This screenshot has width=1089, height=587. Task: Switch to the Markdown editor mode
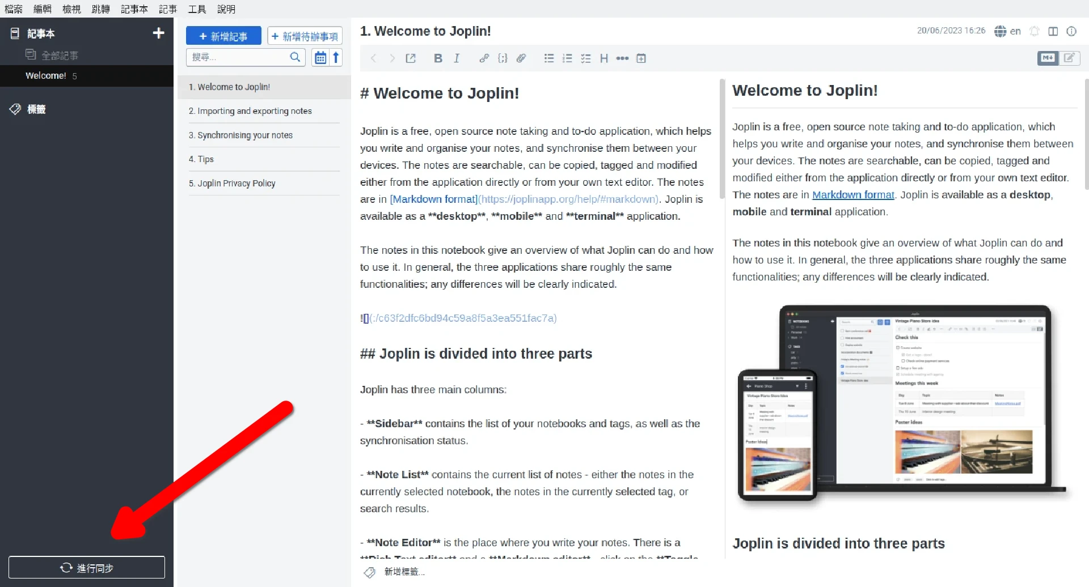click(1048, 58)
